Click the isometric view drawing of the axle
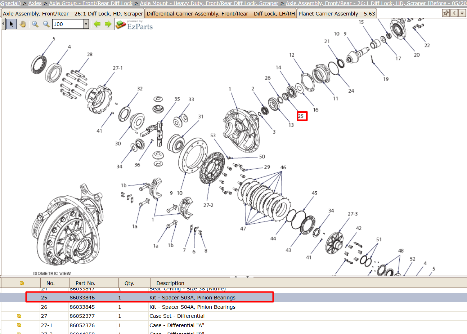 [67, 225]
